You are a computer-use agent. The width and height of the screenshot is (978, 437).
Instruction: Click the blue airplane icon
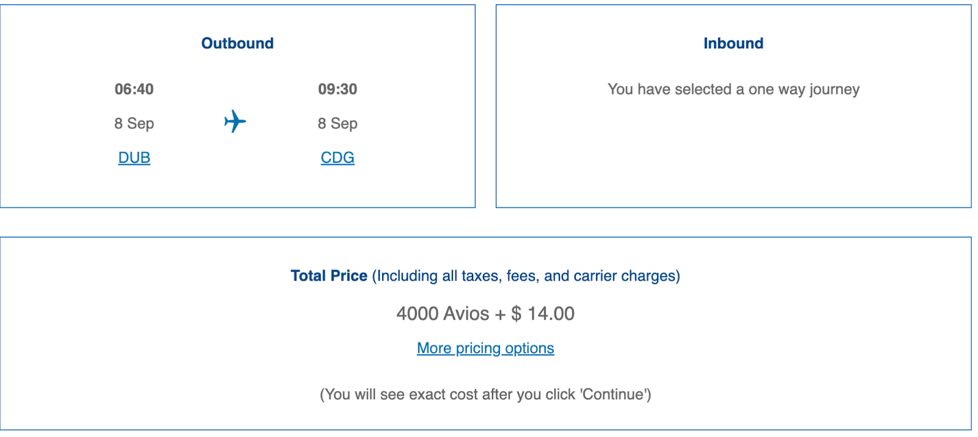tap(235, 121)
